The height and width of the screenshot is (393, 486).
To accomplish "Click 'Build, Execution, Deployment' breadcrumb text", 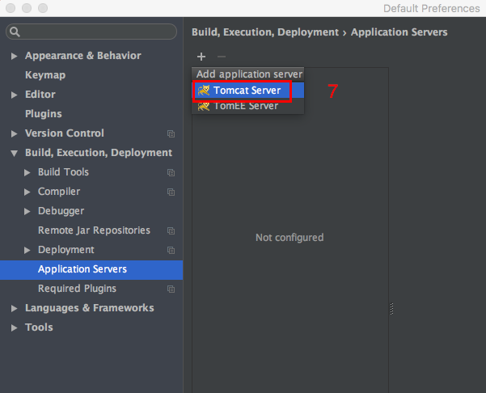I will click(x=265, y=32).
